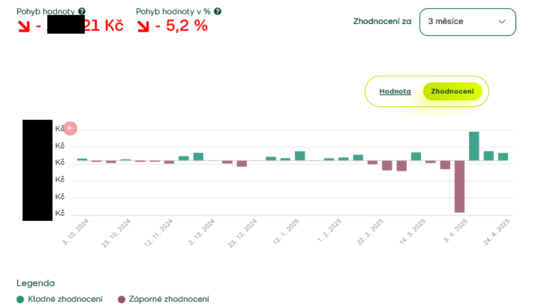This screenshot has width=550, height=307.
Task: Click help icon next to Pohyb hodnoty v %
Action: [218, 11]
